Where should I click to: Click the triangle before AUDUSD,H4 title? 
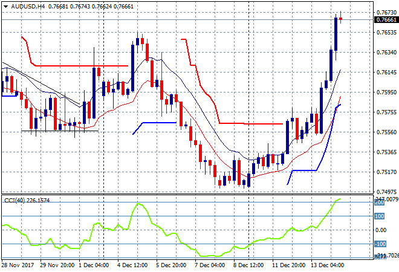pos(5,7)
